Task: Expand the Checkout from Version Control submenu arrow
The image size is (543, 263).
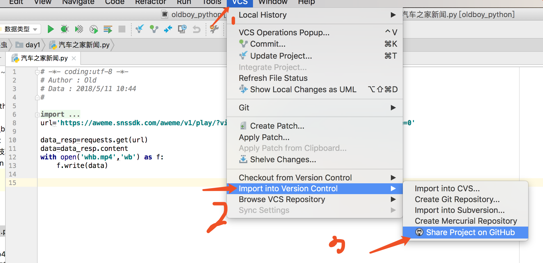Action: click(x=393, y=178)
